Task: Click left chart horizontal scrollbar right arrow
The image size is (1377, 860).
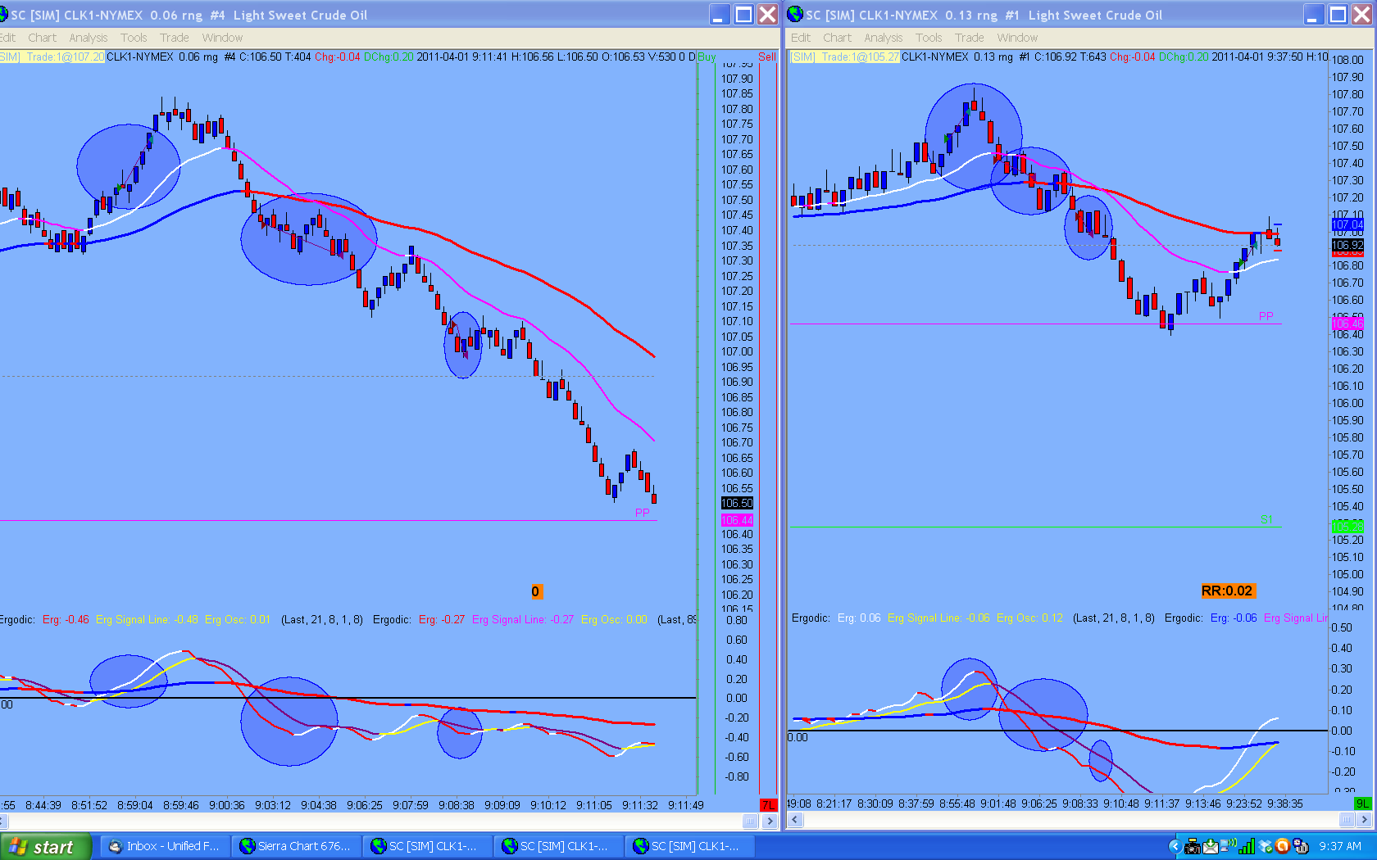Action: click(x=769, y=821)
